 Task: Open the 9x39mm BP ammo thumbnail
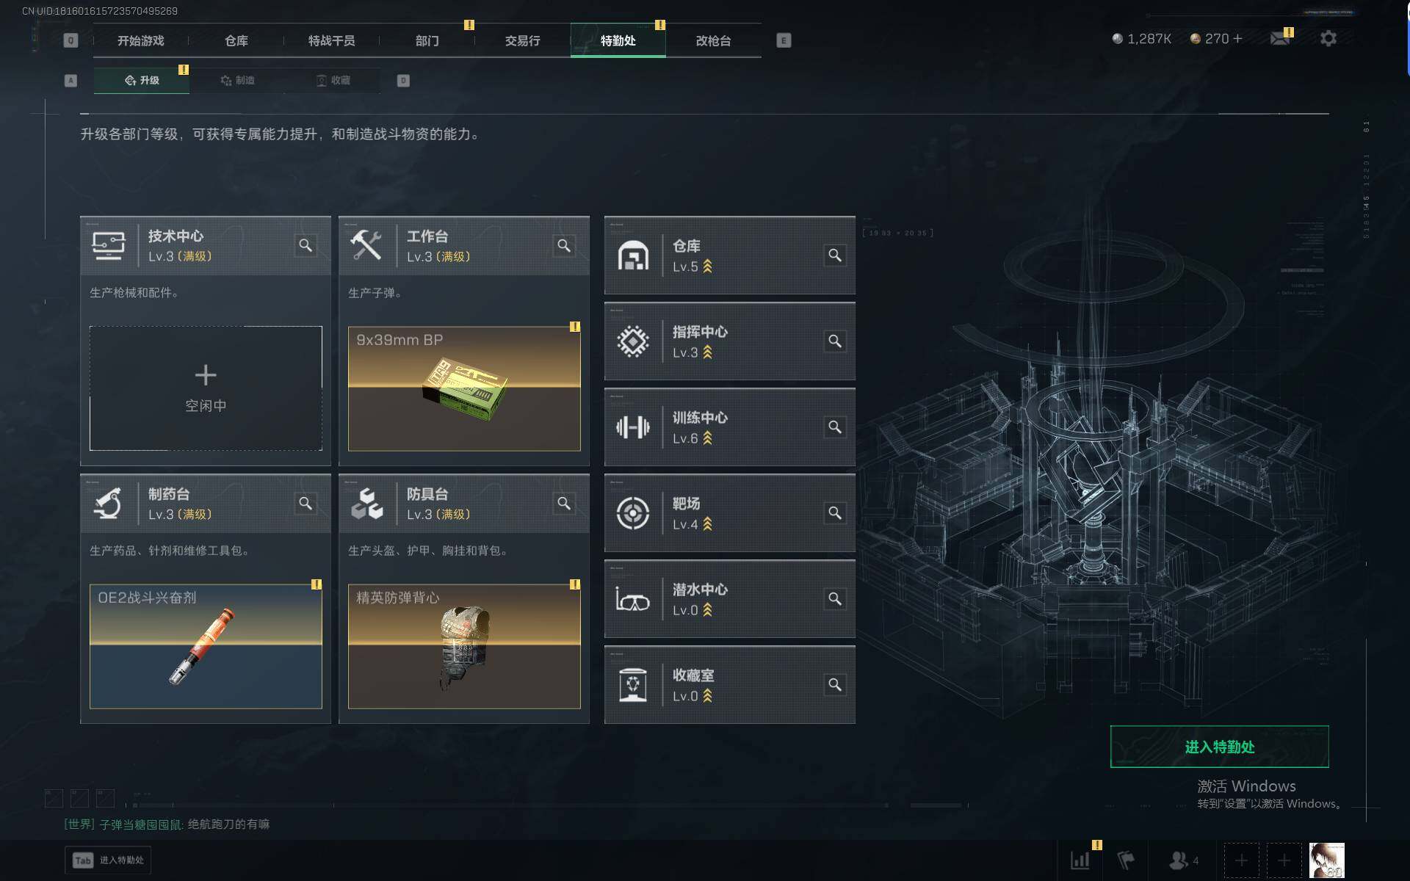pyautogui.click(x=464, y=388)
